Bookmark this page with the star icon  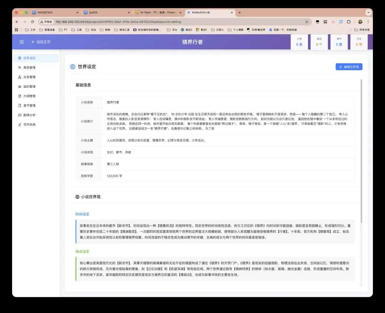(x=307, y=22)
